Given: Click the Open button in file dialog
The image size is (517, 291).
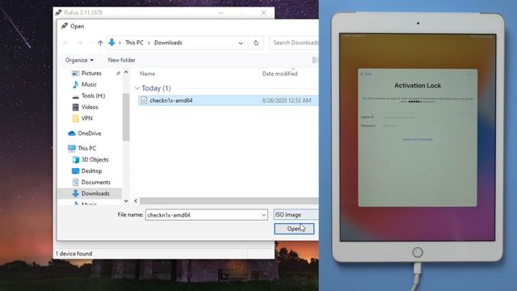Looking at the screenshot, I should (294, 229).
